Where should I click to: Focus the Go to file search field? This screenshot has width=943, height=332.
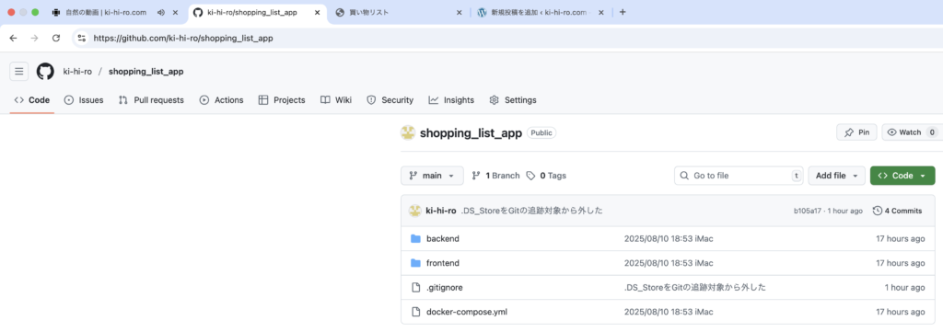pos(739,176)
